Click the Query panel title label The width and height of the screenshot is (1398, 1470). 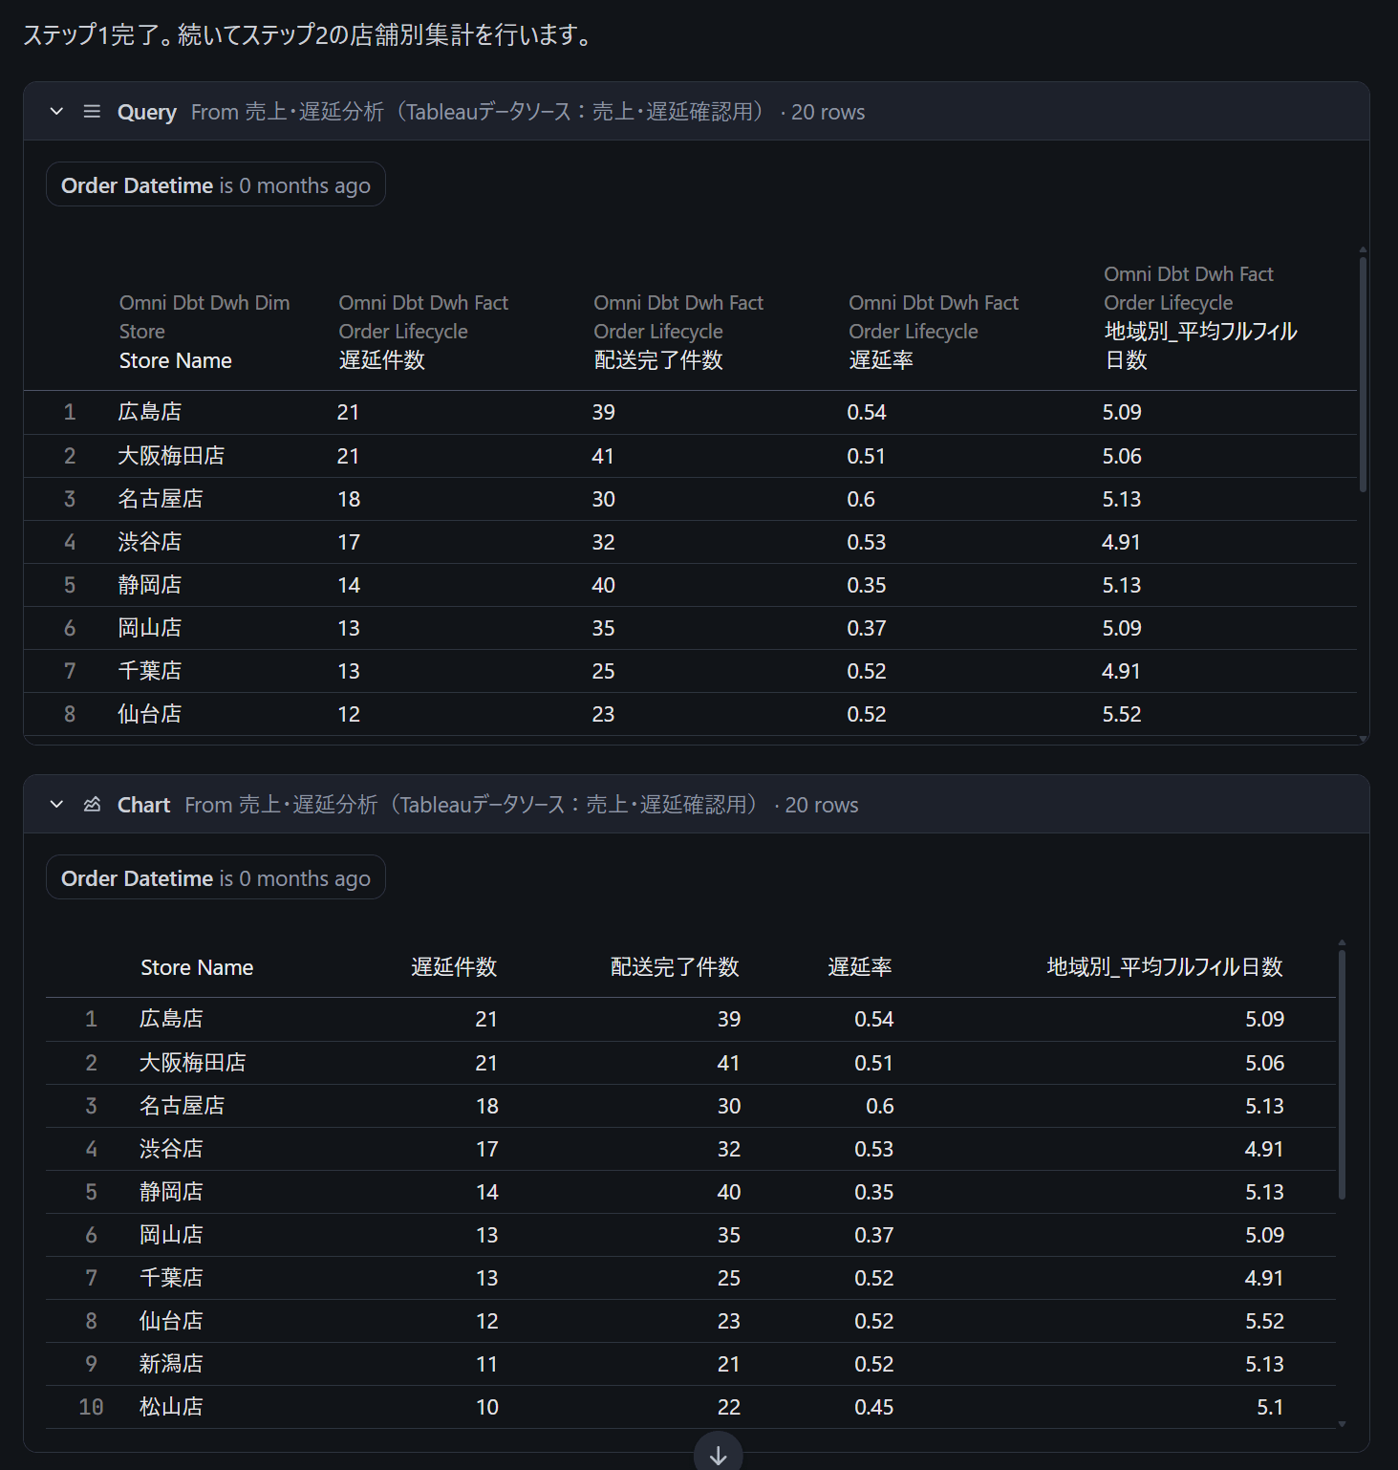(x=147, y=112)
